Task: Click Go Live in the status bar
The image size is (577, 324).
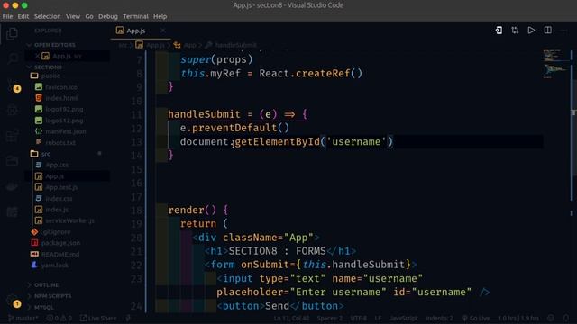Action: 475,318
